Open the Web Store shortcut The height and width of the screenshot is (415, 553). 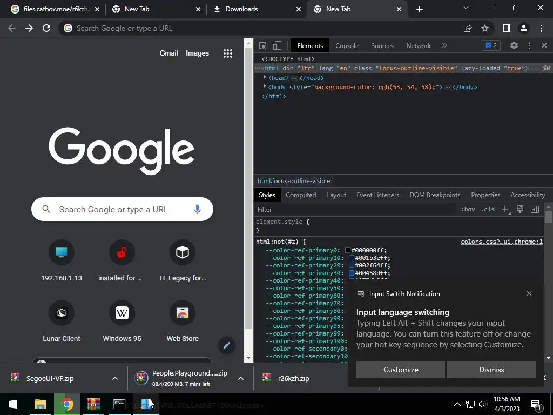183,321
